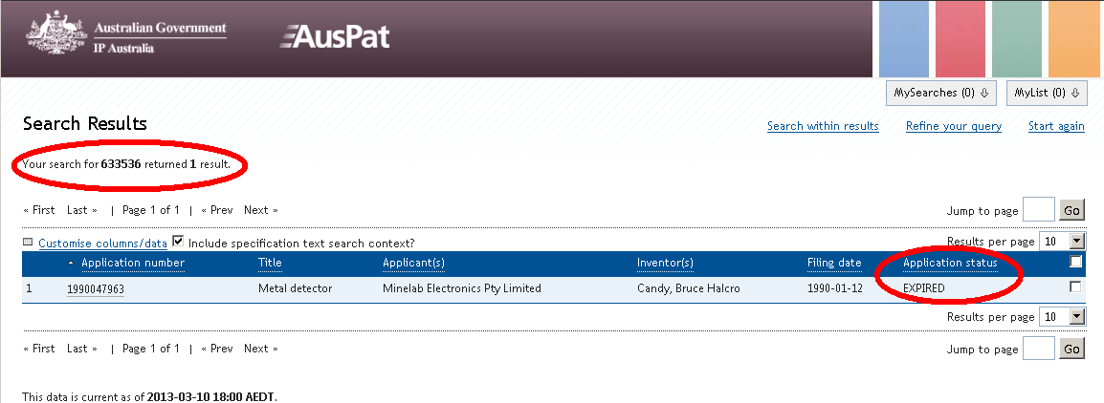Expand the MySearches (0) menu
Viewport: 1104px width, 403px height.
click(x=942, y=93)
